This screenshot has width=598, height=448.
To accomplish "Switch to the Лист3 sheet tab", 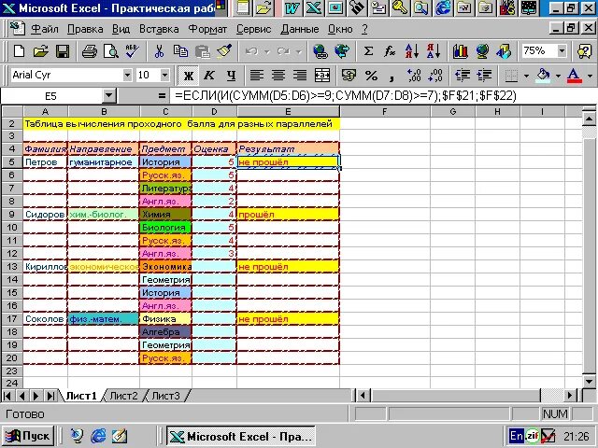I will (x=165, y=396).
